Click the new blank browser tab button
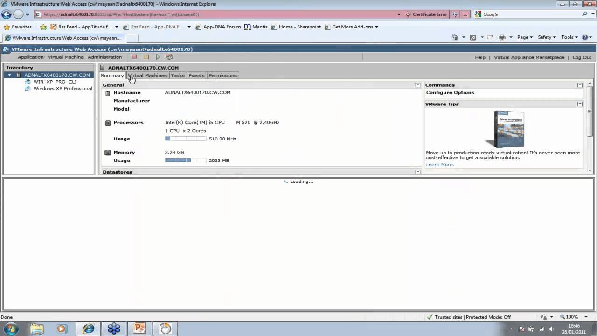The height and width of the screenshot is (336, 597). click(x=132, y=38)
